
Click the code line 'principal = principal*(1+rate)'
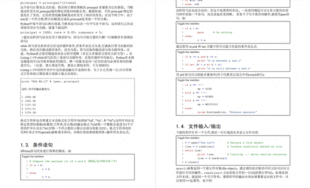(48, 3)
